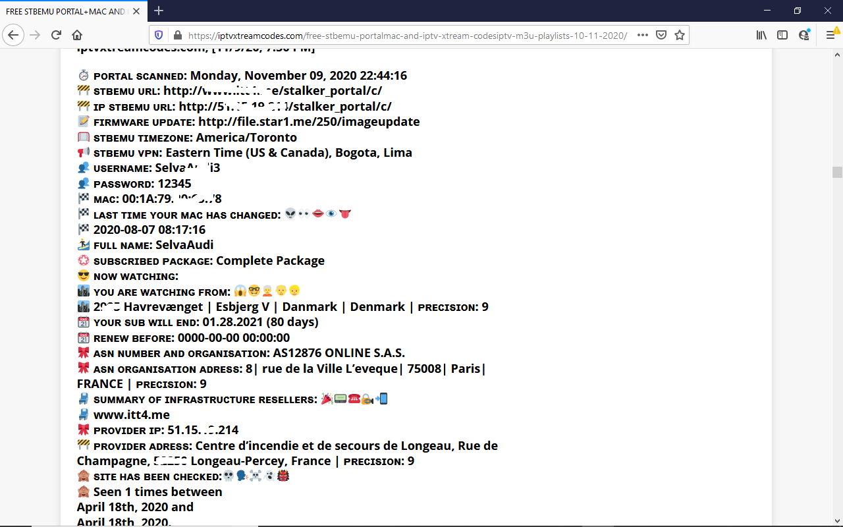Open the Library bookshelf icon

point(761,35)
